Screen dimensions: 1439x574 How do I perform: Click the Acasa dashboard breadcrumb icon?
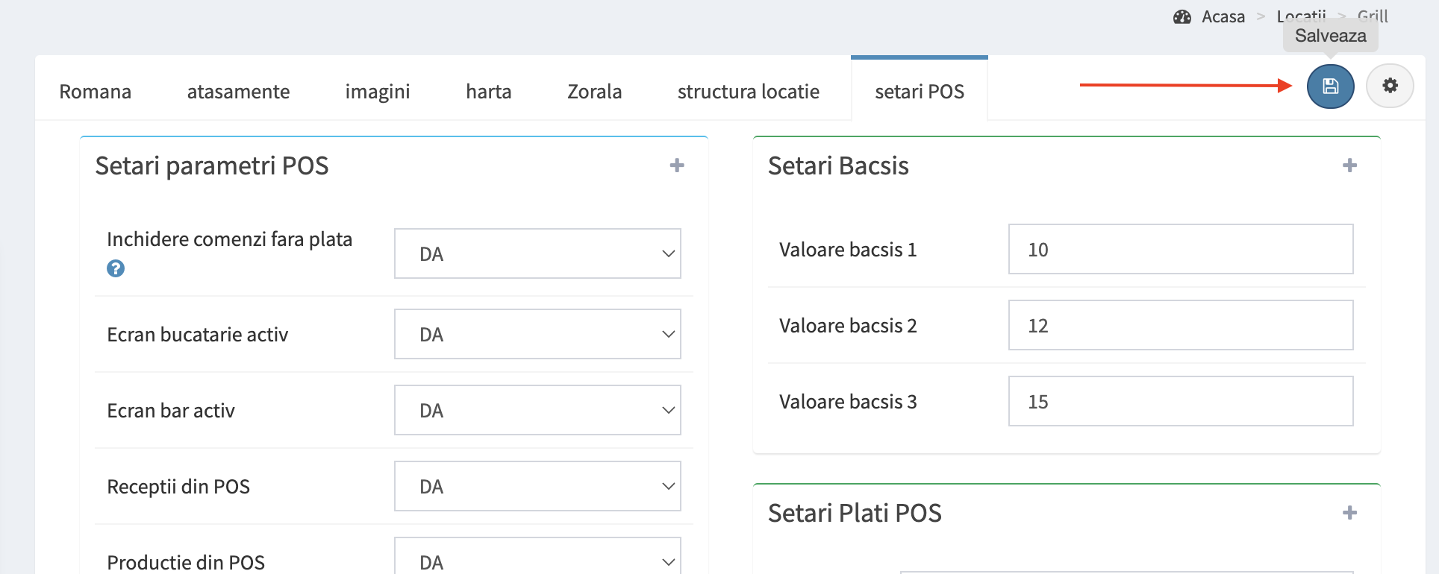(1182, 17)
